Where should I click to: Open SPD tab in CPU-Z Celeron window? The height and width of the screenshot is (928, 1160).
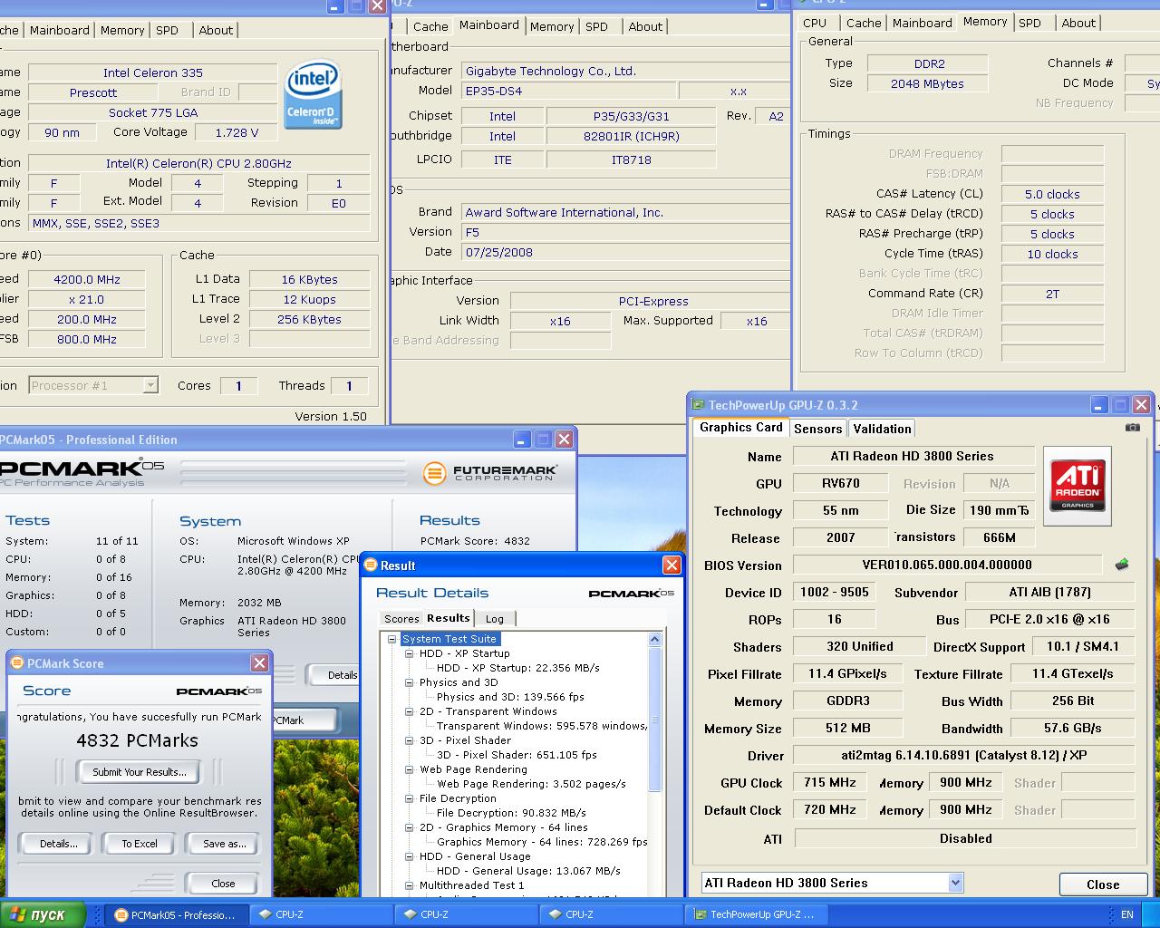click(x=167, y=30)
